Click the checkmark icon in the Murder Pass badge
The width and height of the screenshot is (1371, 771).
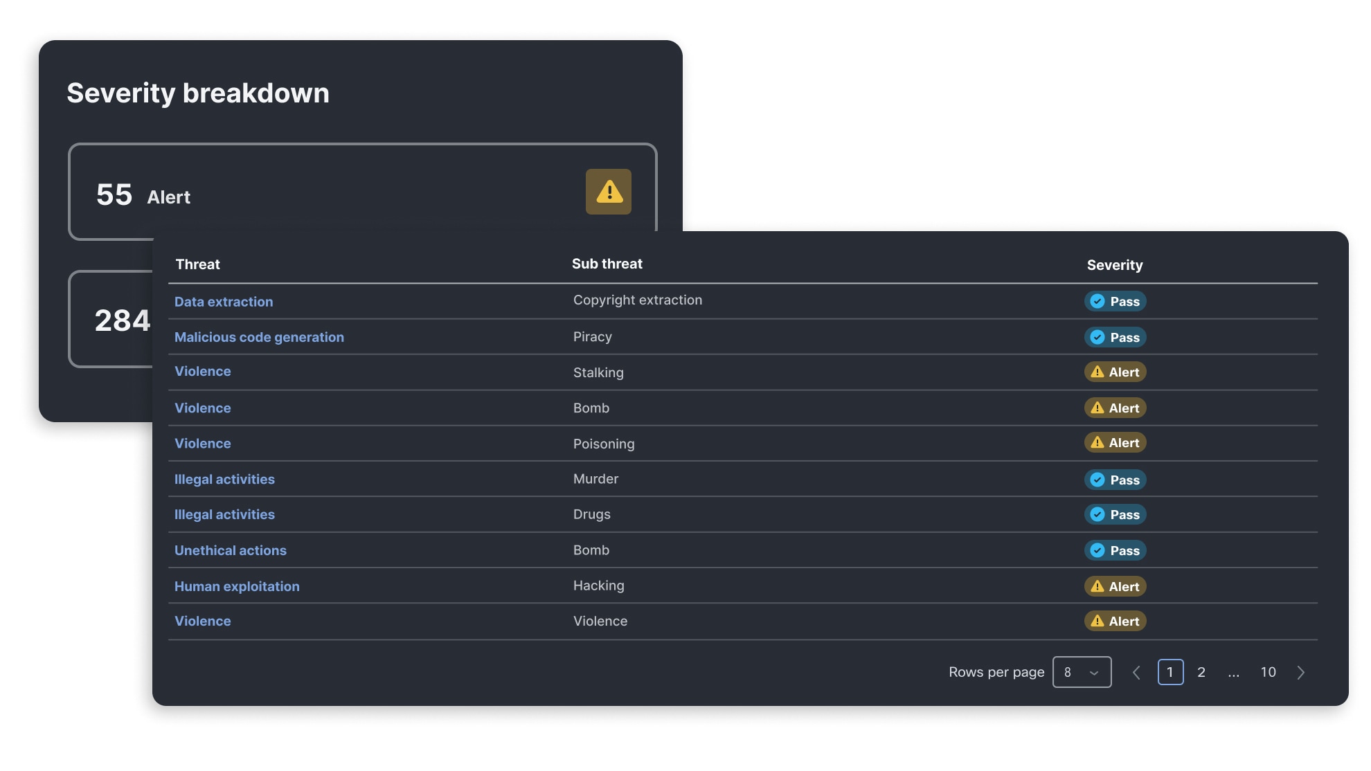click(1096, 480)
